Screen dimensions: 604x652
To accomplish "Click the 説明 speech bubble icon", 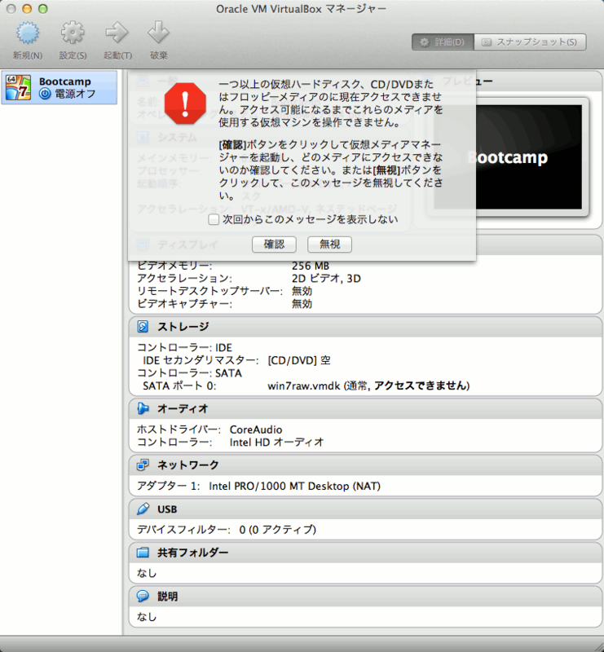I will coord(143,597).
